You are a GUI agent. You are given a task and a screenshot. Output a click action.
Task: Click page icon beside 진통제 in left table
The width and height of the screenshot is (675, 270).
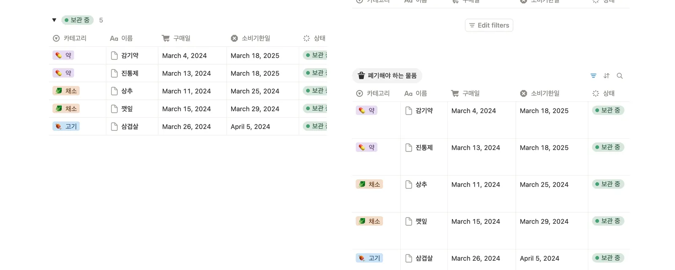coord(114,73)
